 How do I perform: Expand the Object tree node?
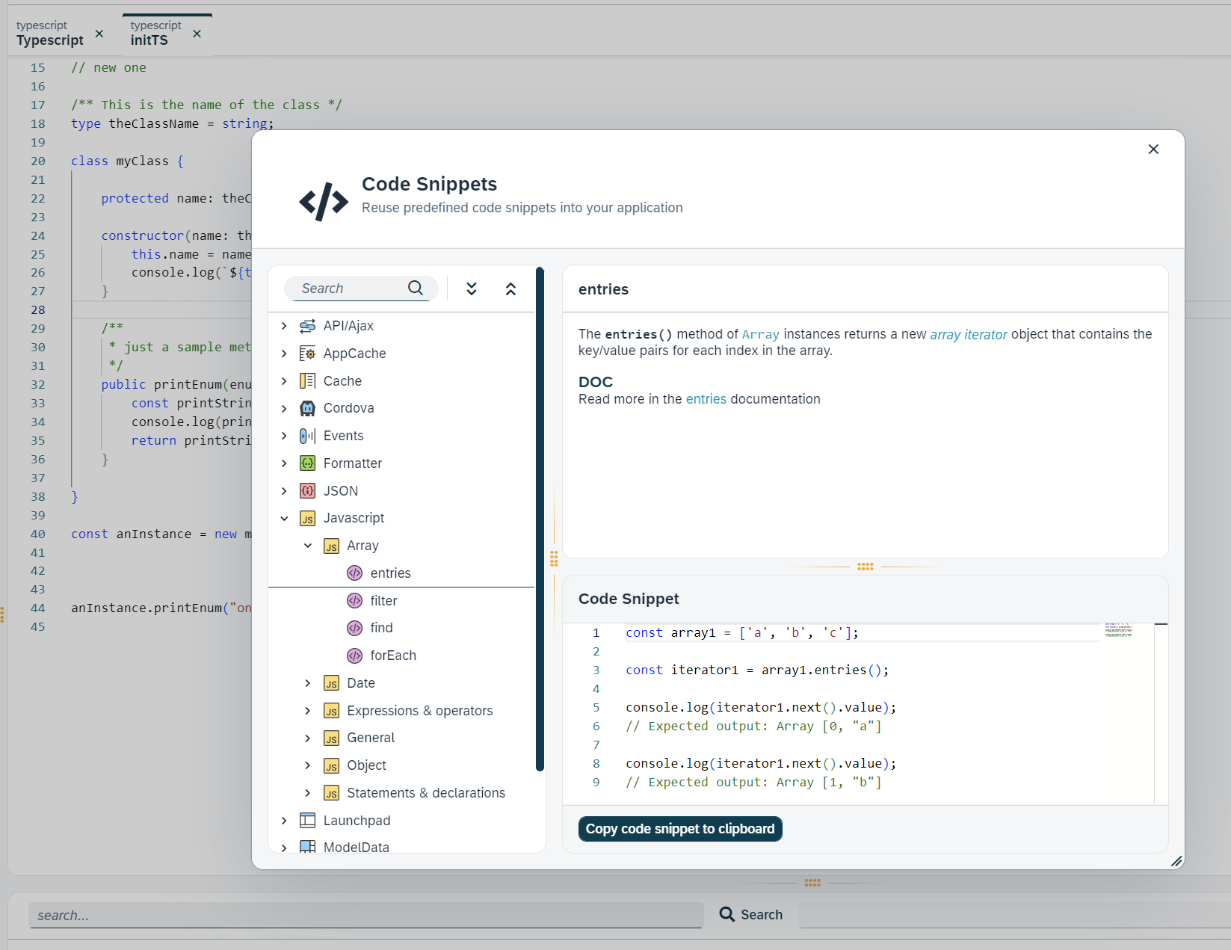click(308, 765)
